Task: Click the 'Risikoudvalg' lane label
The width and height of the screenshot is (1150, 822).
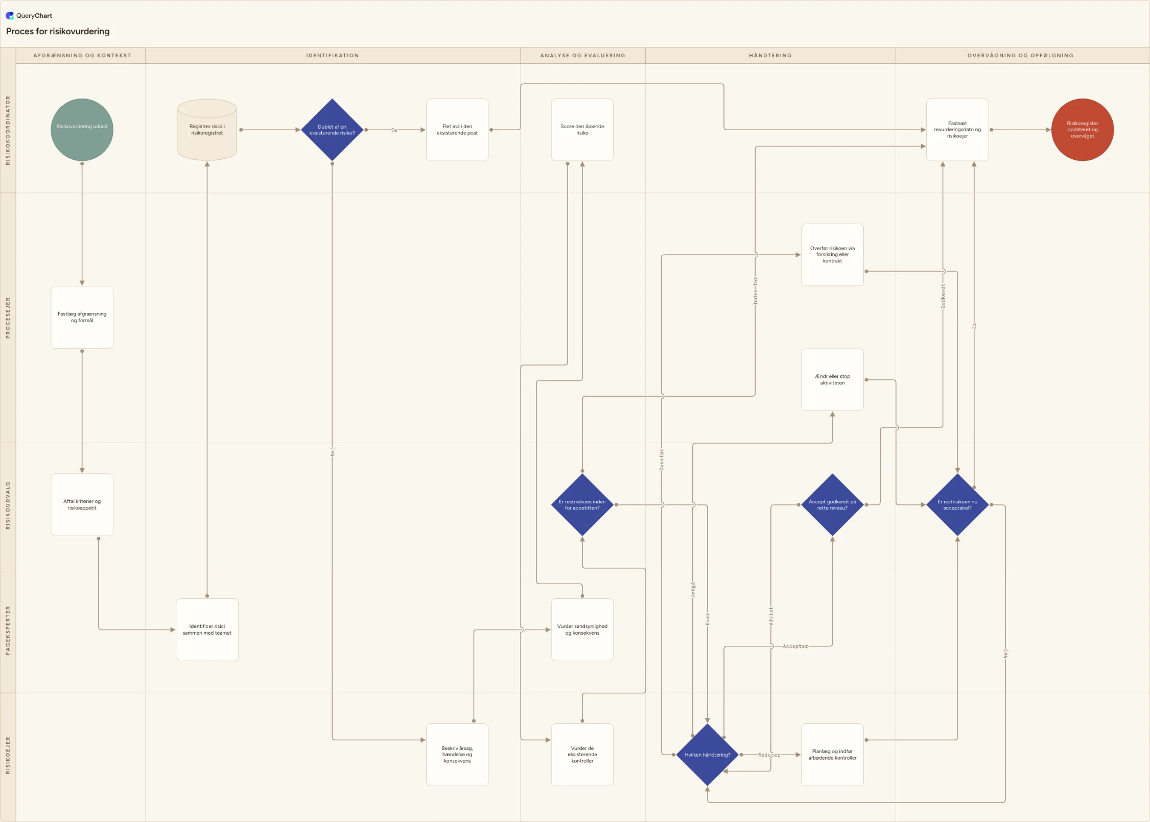Action: point(8,505)
